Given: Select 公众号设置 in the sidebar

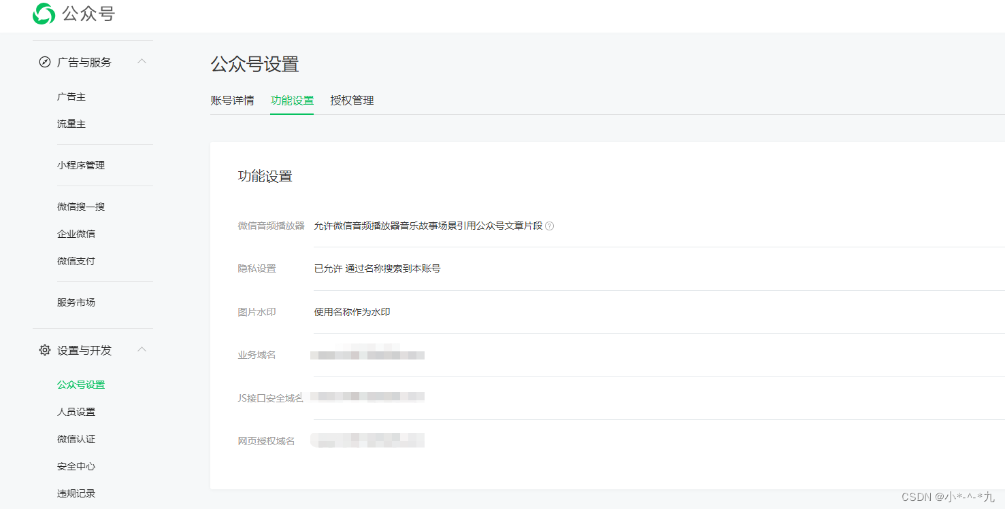Looking at the screenshot, I should coord(81,385).
